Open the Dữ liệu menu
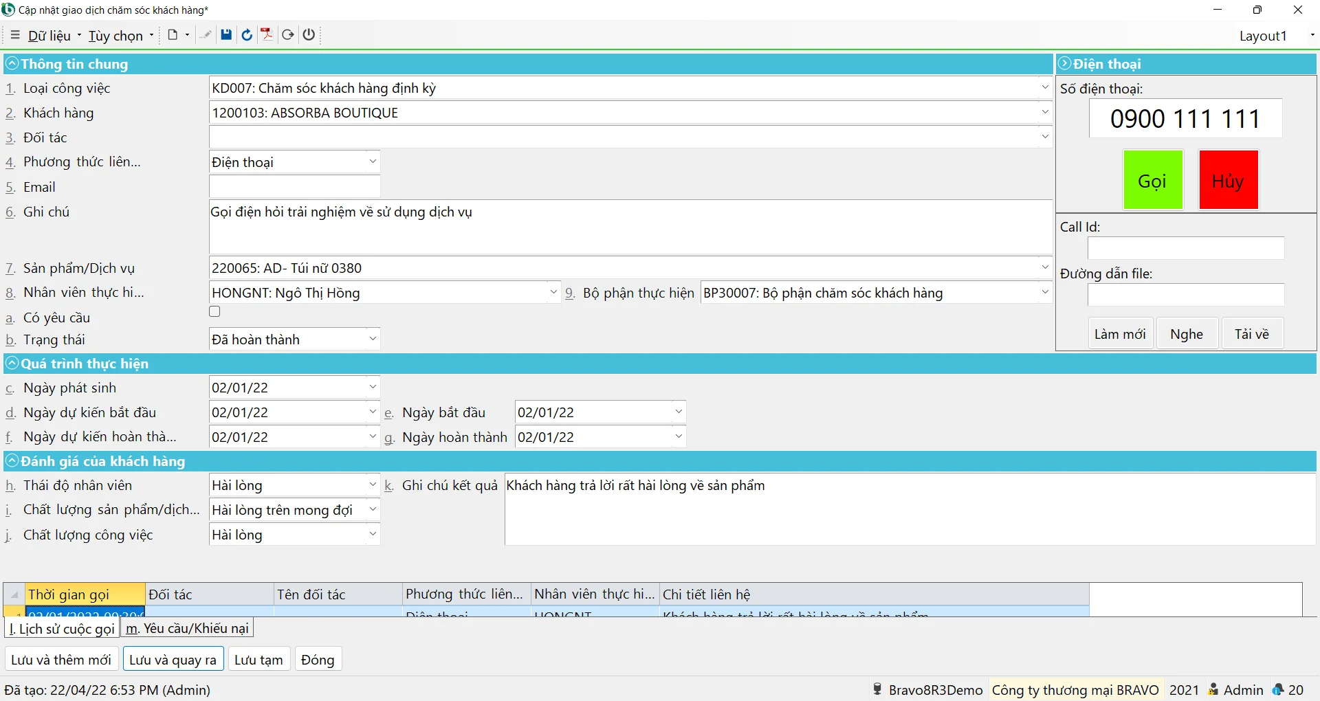 point(49,36)
